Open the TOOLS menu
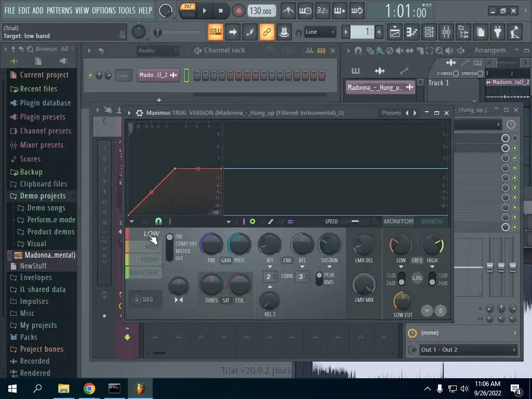Image resolution: width=532 pixels, height=399 pixels. (x=127, y=10)
